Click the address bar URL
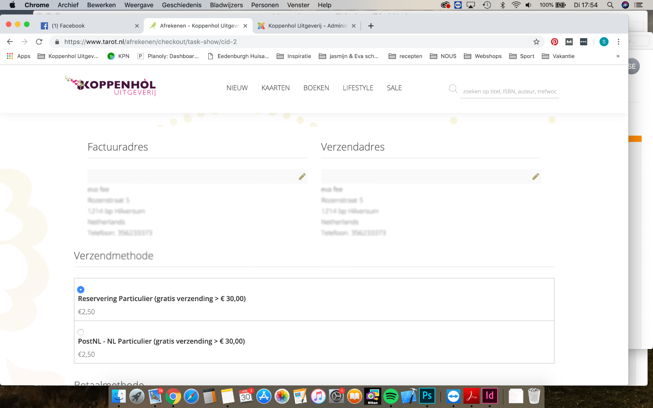The width and height of the screenshot is (653, 408). click(x=150, y=42)
